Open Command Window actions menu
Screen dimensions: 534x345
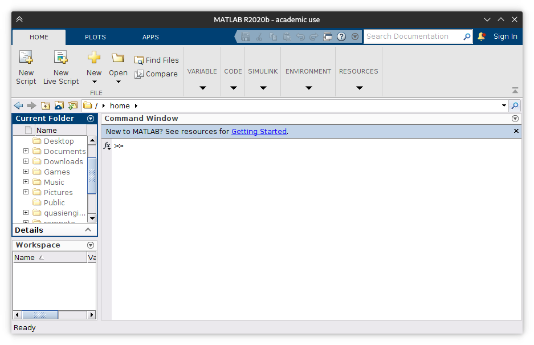point(515,119)
